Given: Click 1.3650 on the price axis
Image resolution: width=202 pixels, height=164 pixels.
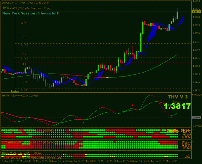Looking at the screenshot, I should (x=197, y=66).
